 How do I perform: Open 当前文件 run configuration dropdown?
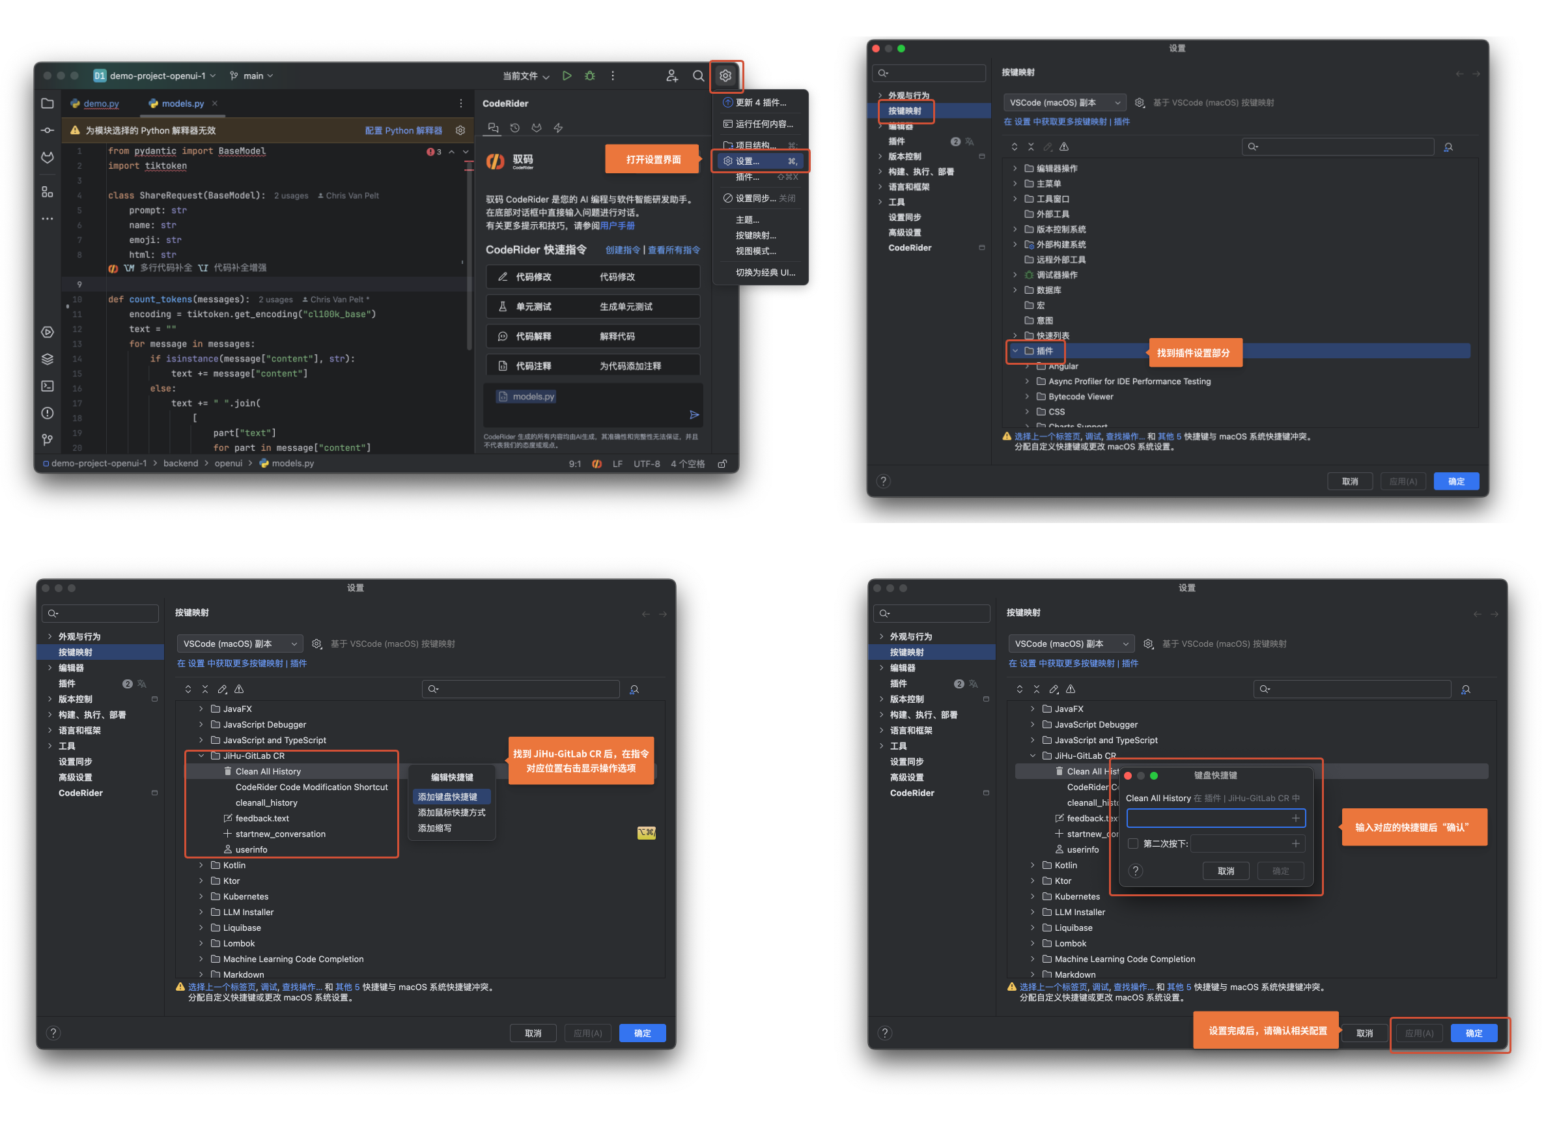(526, 76)
